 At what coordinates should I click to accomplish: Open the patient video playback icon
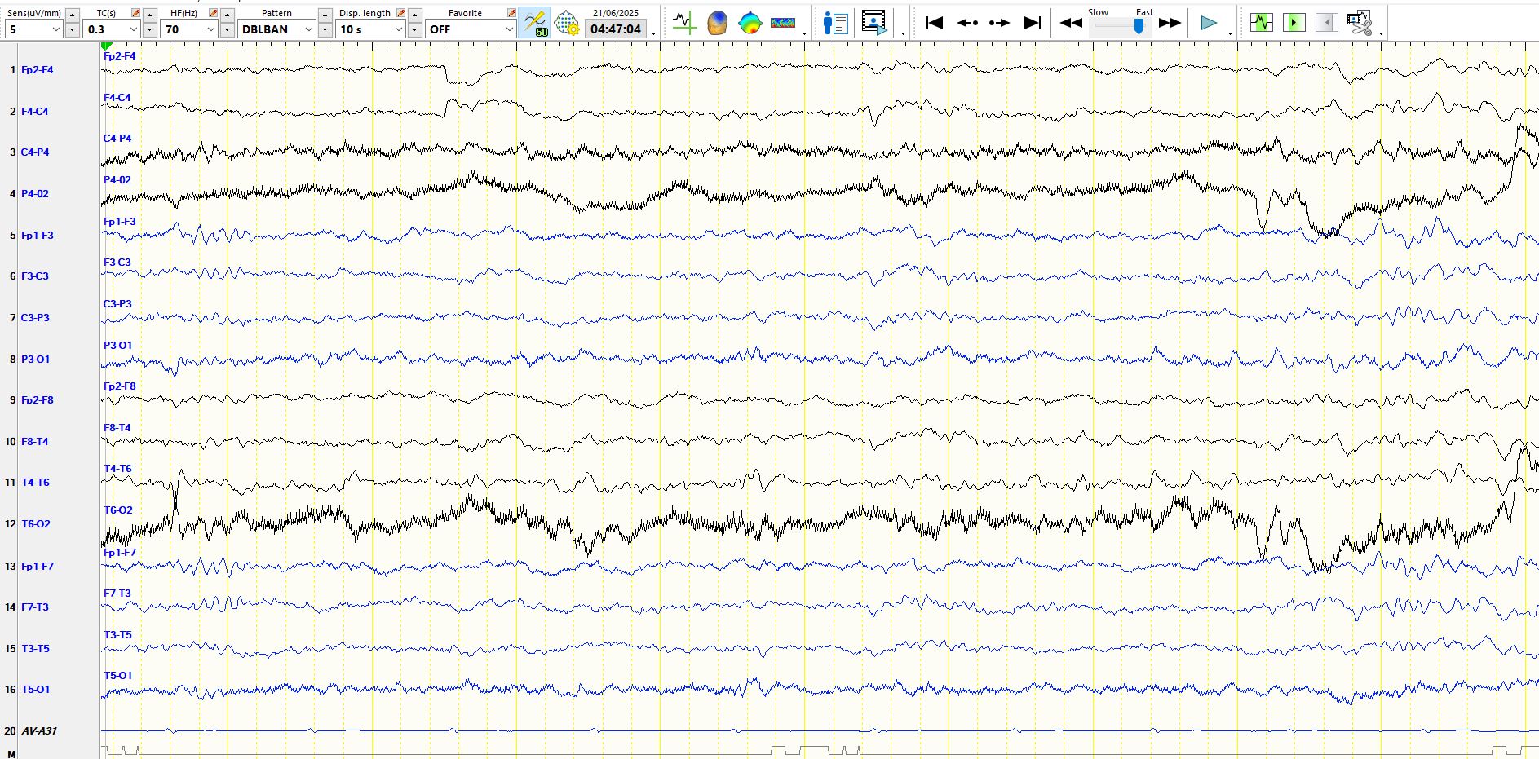[874, 23]
